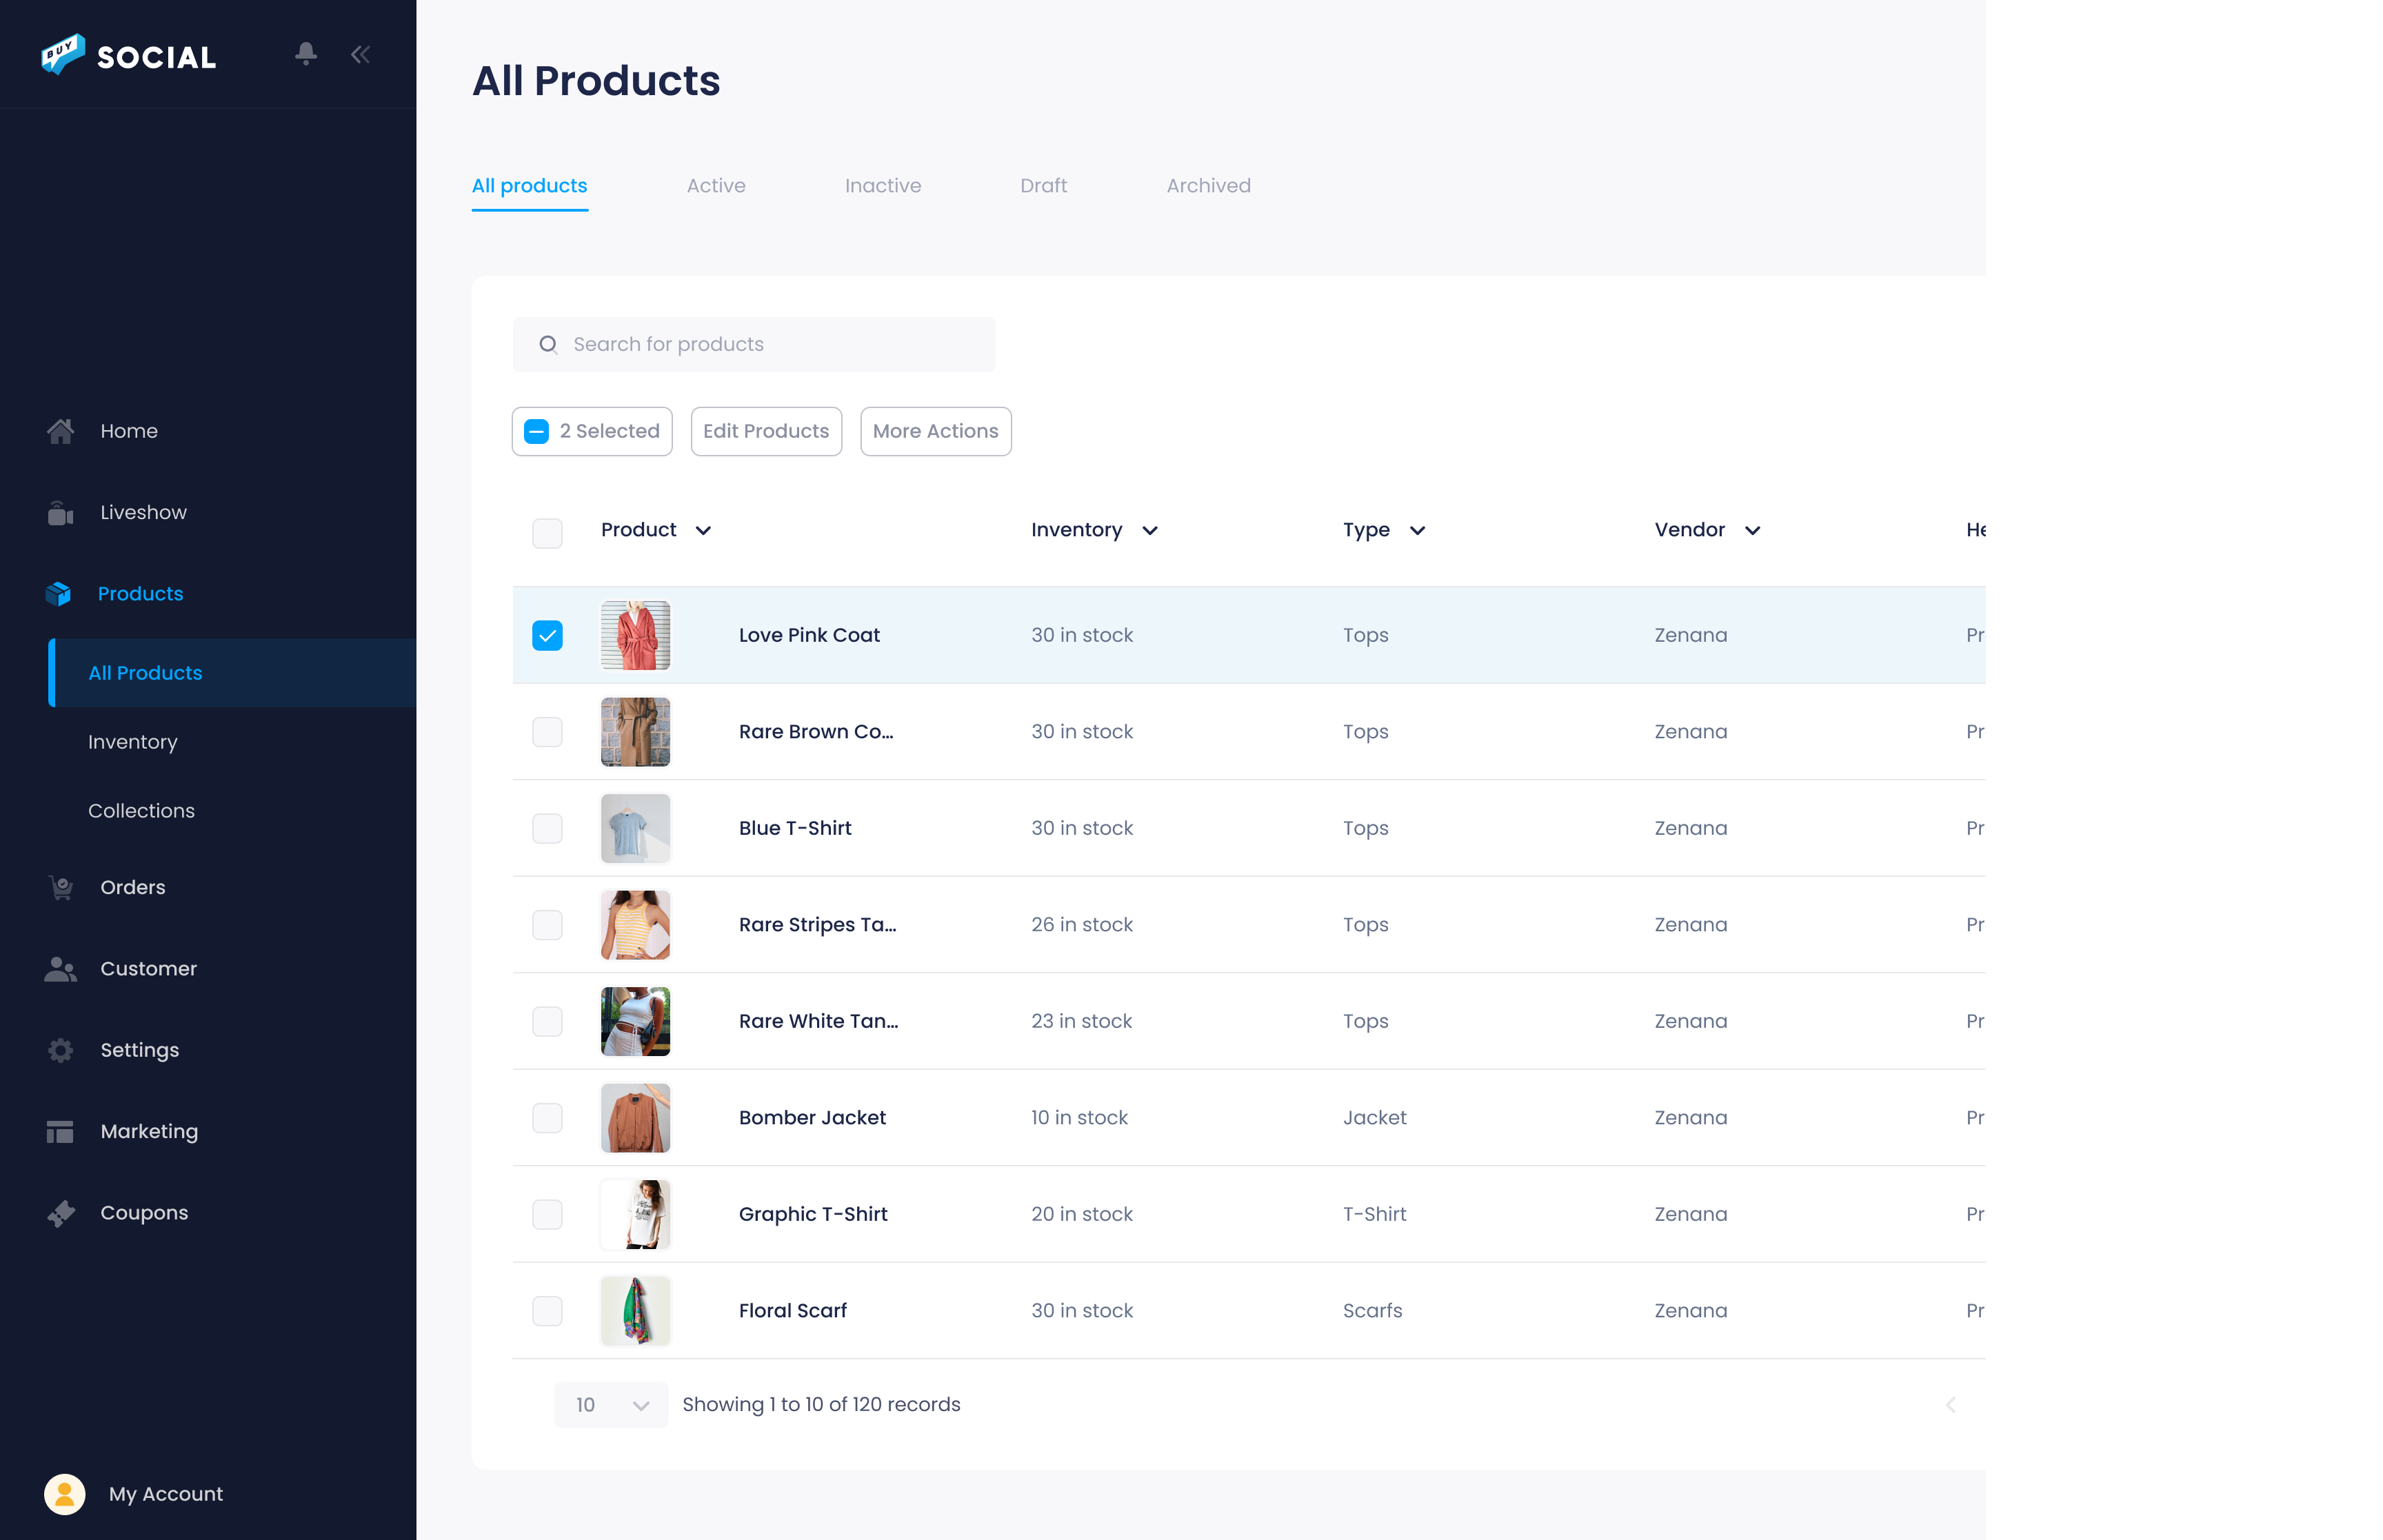This screenshot has height=1540, width=2383.
Task: Select the Orders cart icon
Action: 59,887
